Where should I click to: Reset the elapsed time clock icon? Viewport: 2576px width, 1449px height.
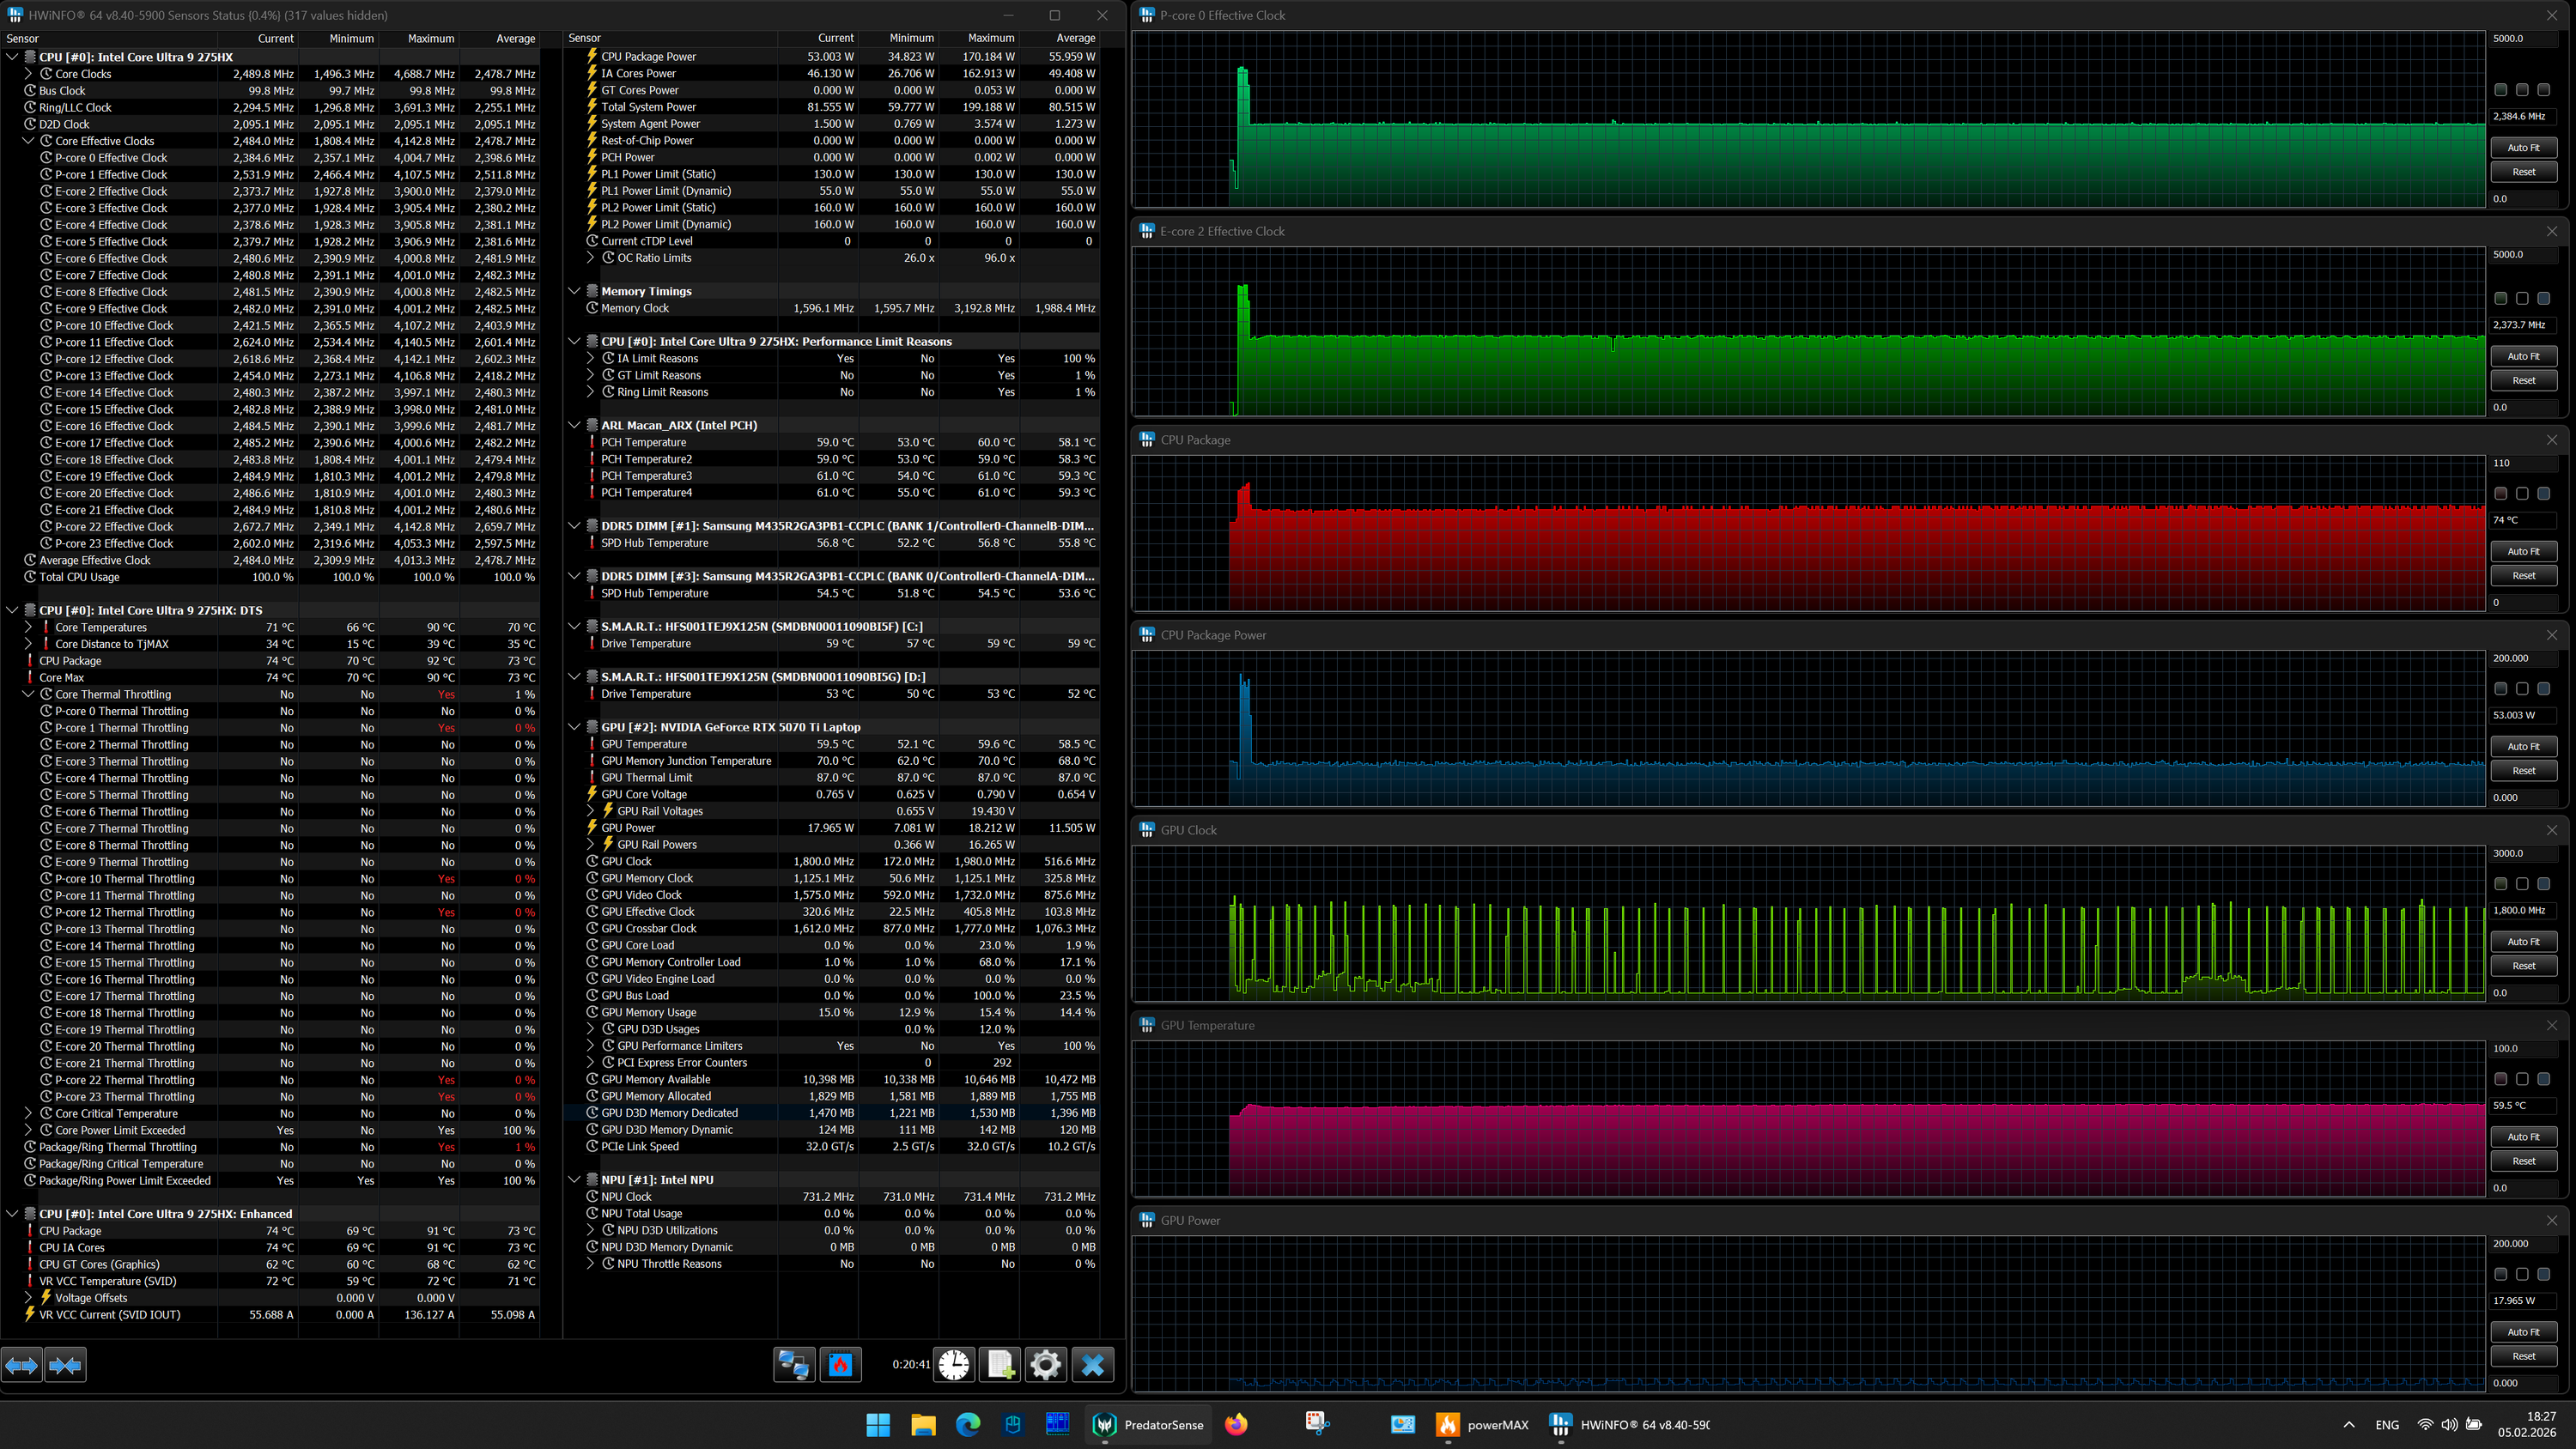pyautogui.click(x=953, y=1364)
